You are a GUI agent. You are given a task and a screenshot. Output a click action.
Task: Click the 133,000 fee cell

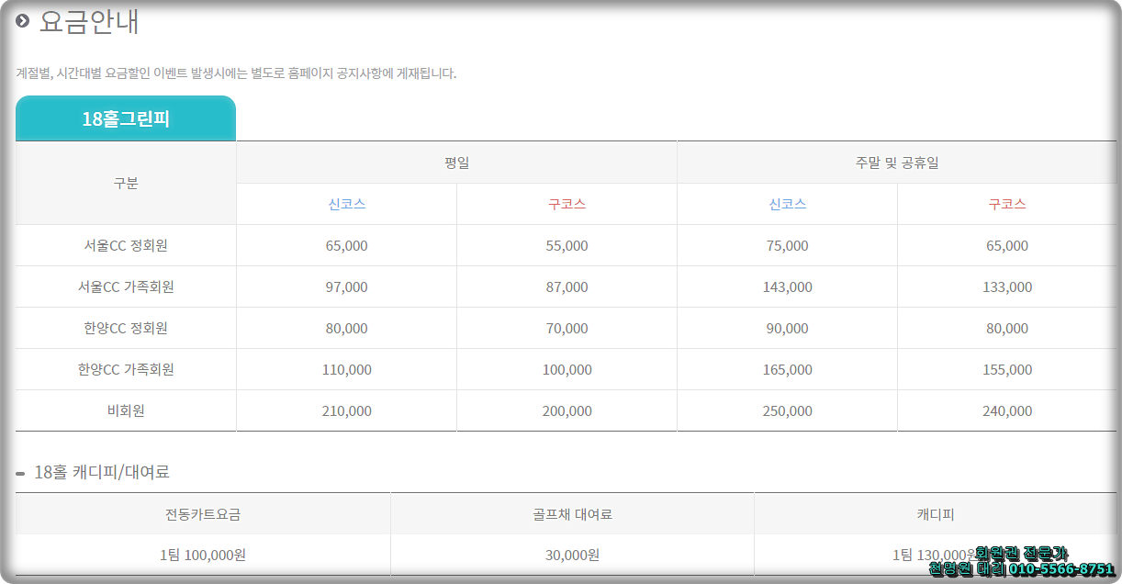tap(1007, 286)
